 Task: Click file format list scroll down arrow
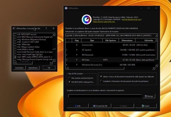pos(54,60)
